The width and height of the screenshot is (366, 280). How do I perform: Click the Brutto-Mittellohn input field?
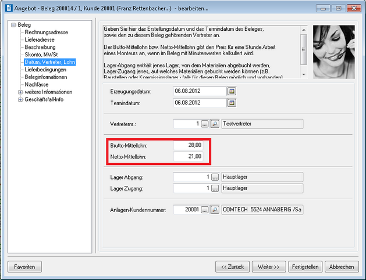click(189, 145)
